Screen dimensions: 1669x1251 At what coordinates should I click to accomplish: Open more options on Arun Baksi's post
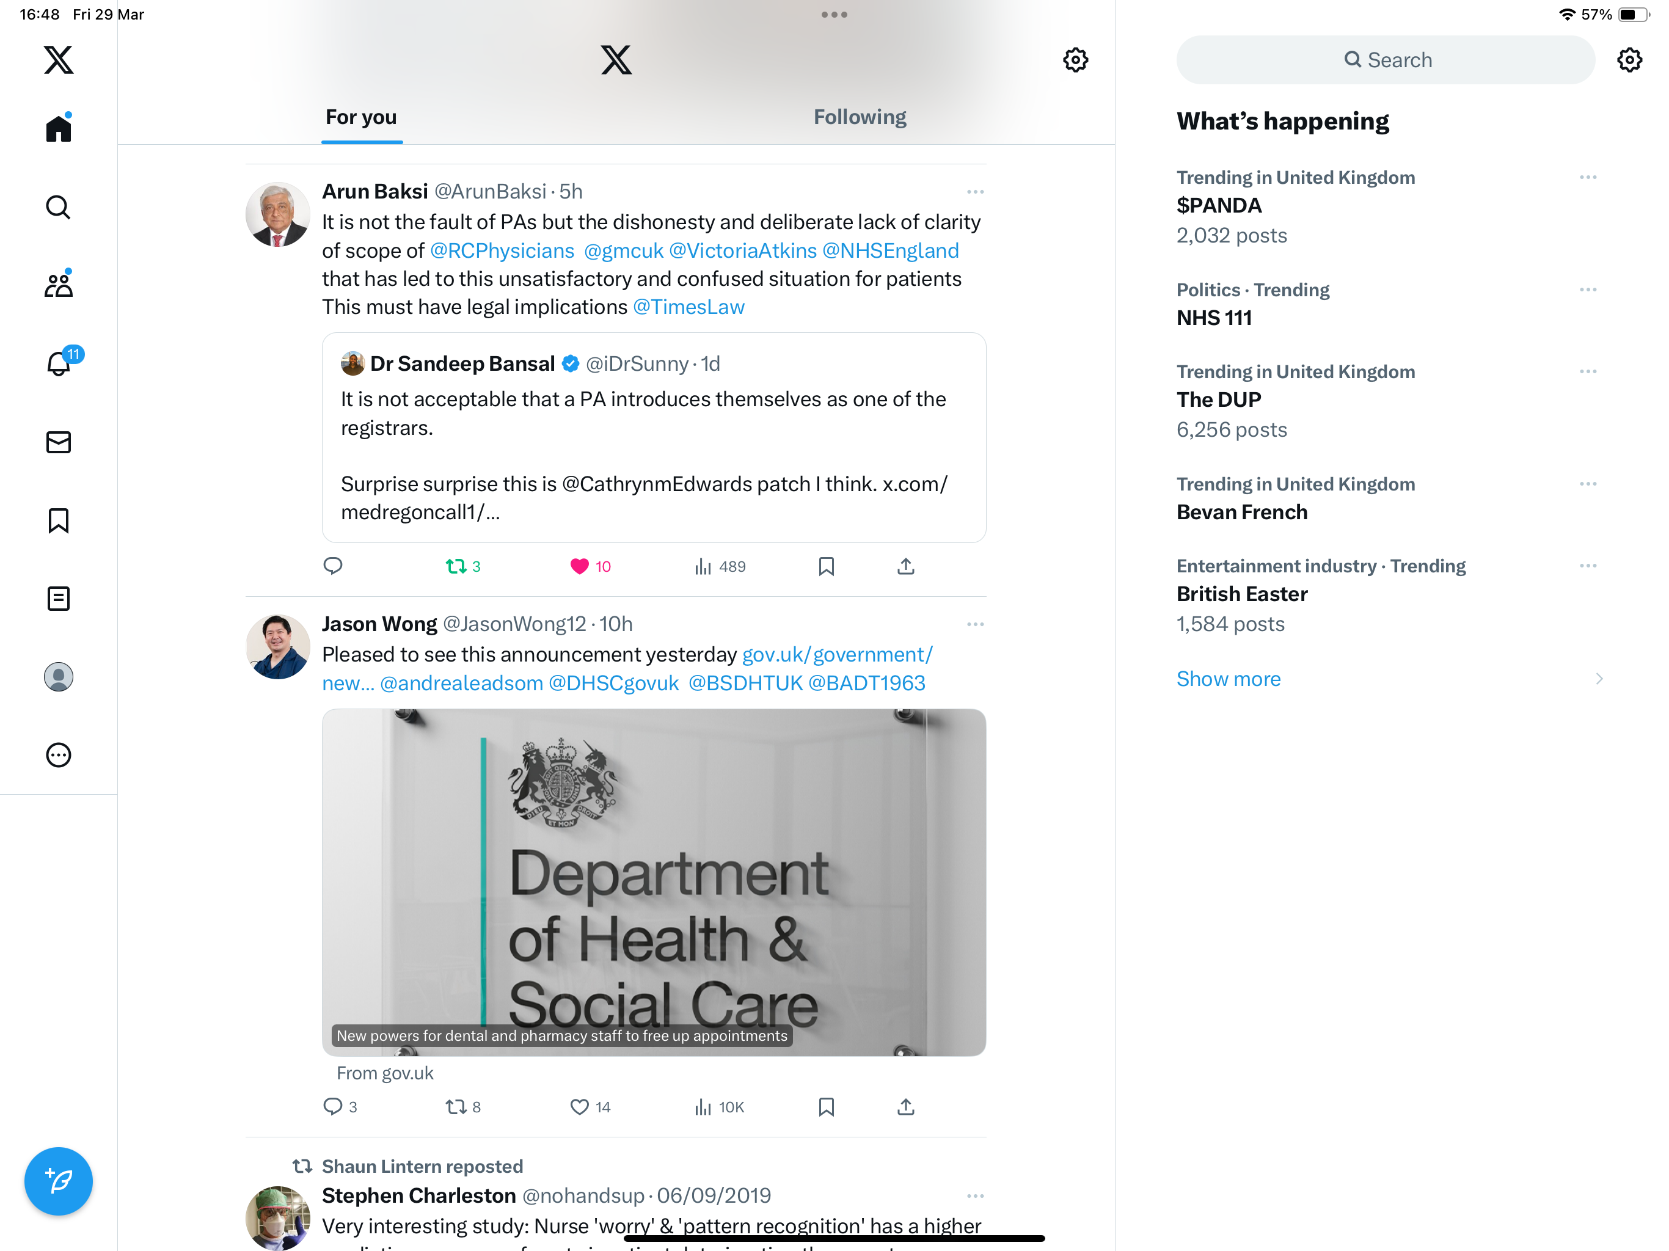tap(975, 192)
